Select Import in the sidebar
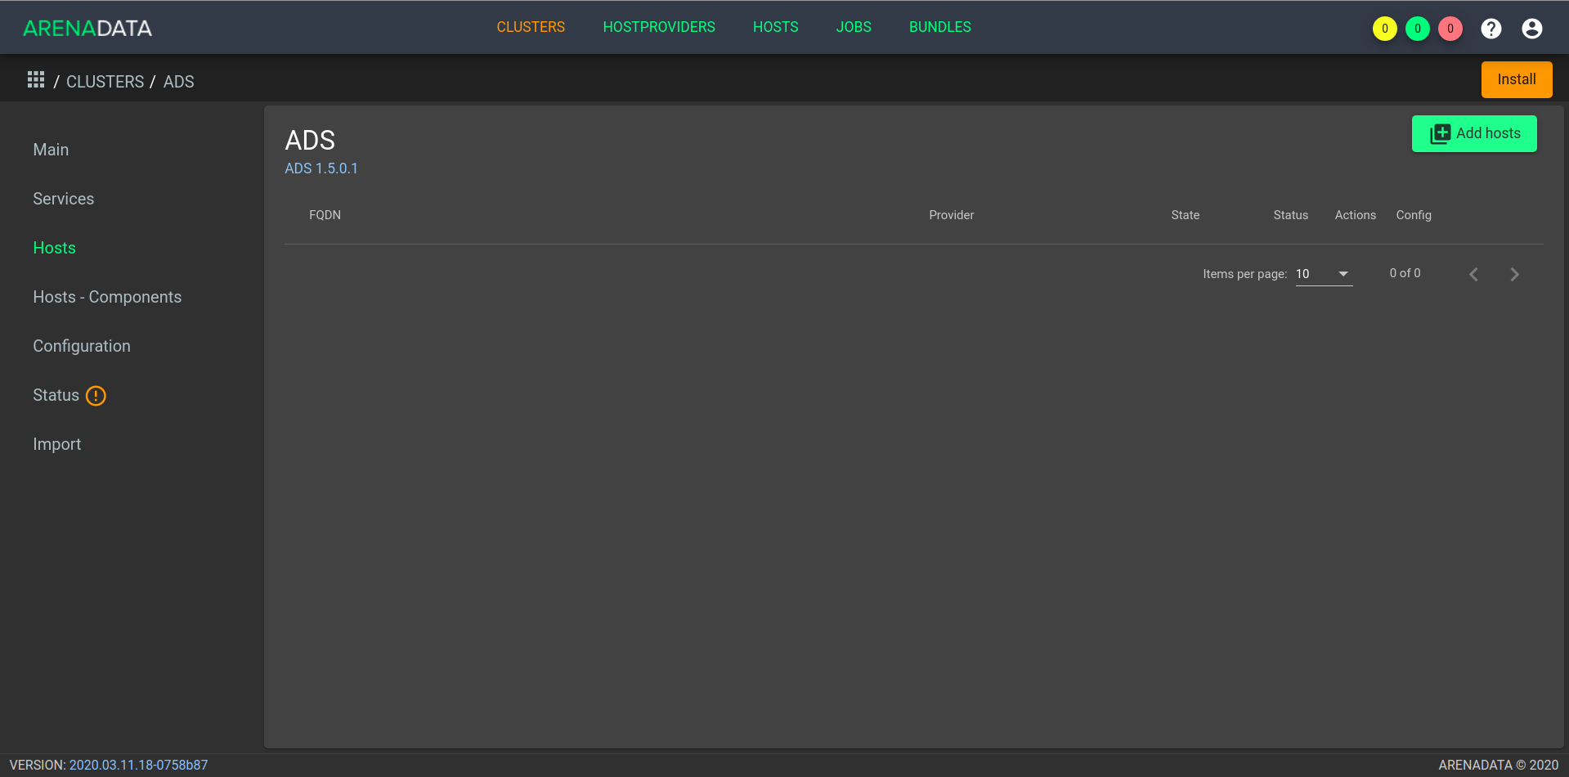This screenshot has width=1569, height=777. (x=56, y=444)
